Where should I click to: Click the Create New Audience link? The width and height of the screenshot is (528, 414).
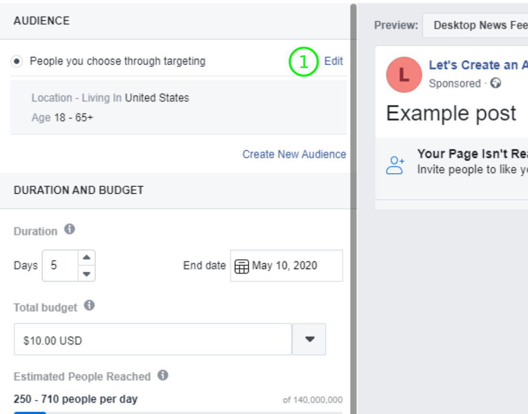pyautogui.click(x=294, y=154)
